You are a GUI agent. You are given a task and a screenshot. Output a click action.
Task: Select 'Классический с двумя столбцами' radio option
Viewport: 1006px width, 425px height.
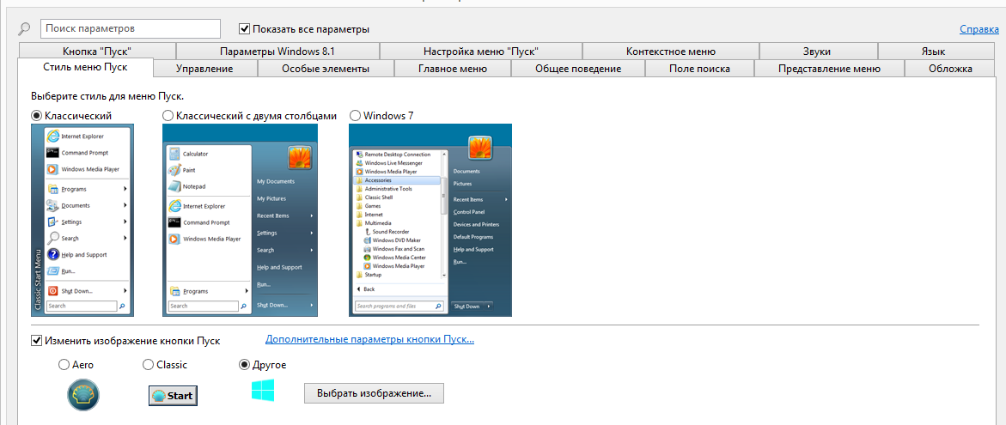168,116
